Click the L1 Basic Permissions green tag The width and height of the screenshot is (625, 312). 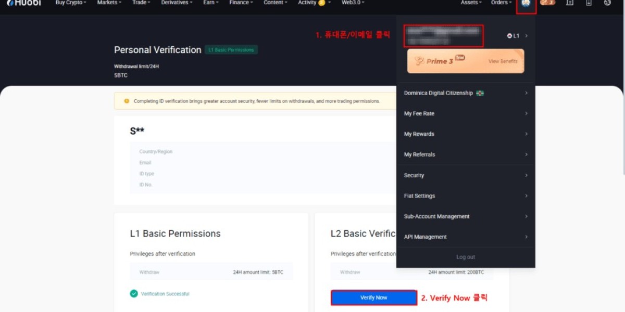click(231, 50)
